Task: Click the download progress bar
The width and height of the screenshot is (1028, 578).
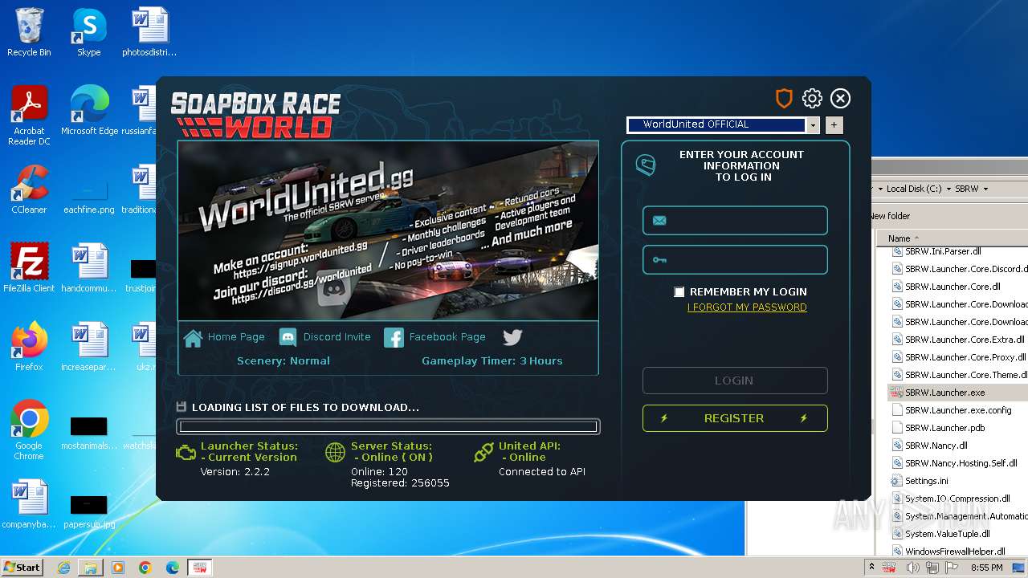Action: tap(388, 427)
